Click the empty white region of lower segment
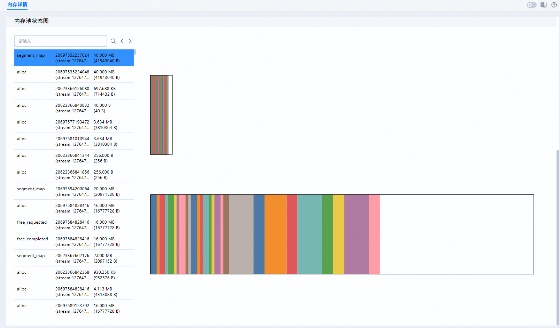The width and height of the screenshot is (560, 328). pyautogui.click(x=457, y=234)
